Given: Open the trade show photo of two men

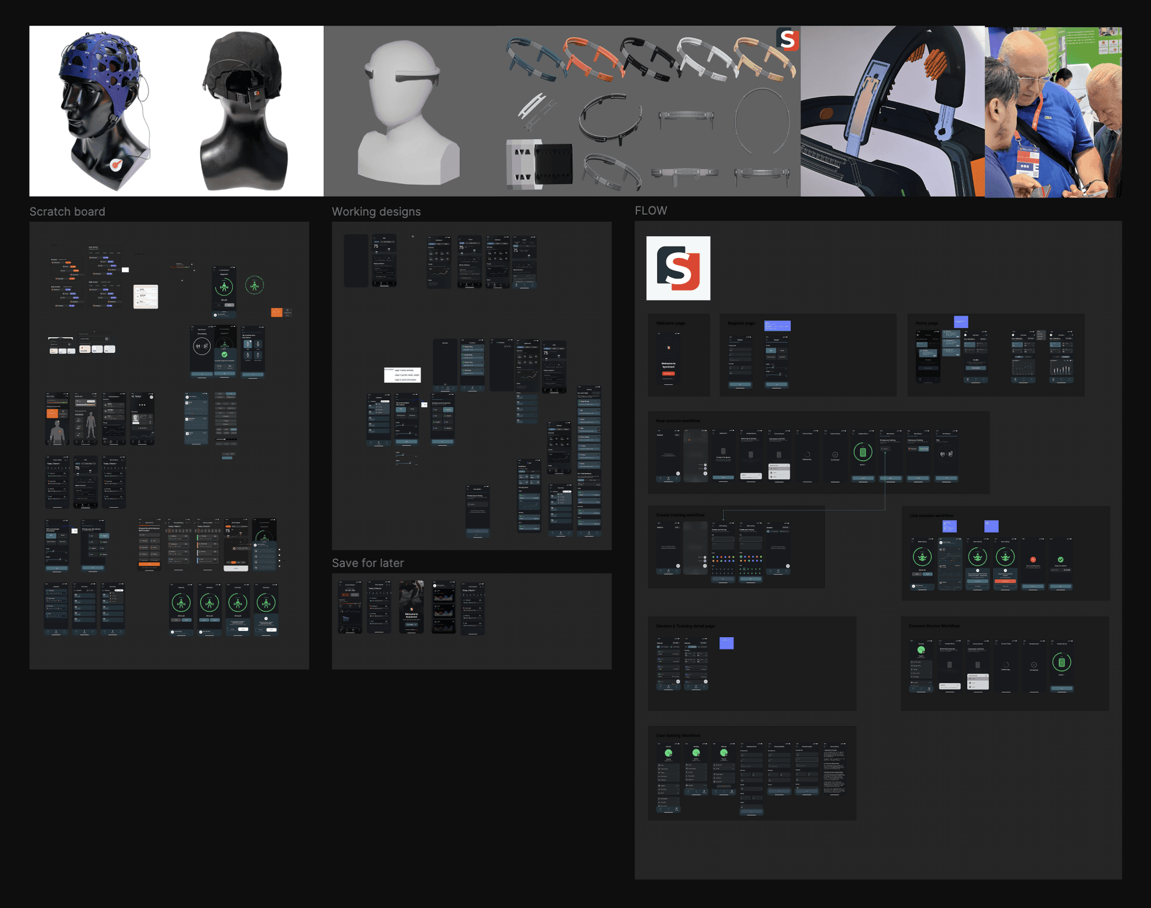Looking at the screenshot, I should pyautogui.click(x=1053, y=111).
